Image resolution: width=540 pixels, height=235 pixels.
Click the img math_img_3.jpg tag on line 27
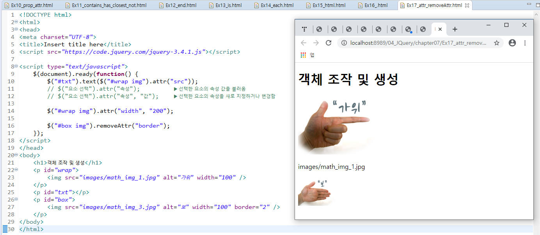click(x=163, y=207)
